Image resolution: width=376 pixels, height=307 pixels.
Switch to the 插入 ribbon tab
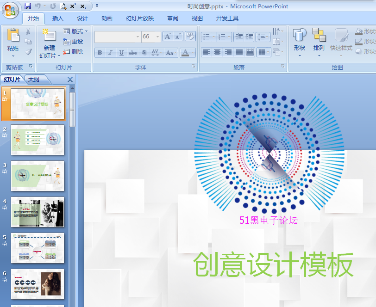click(x=57, y=18)
